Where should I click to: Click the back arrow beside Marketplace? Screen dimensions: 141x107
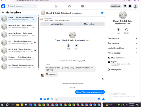pyautogui.click(x=3, y=12)
